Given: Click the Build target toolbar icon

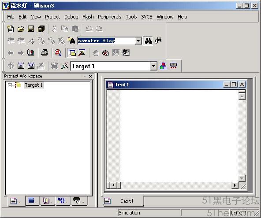Looking at the screenshot, I should click(x=21, y=66).
